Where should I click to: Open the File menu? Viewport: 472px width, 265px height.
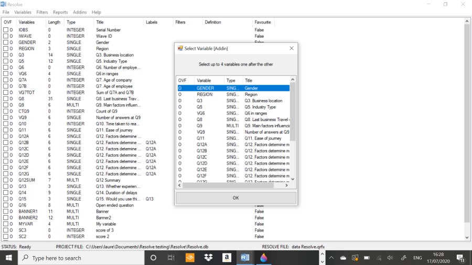point(6,13)
